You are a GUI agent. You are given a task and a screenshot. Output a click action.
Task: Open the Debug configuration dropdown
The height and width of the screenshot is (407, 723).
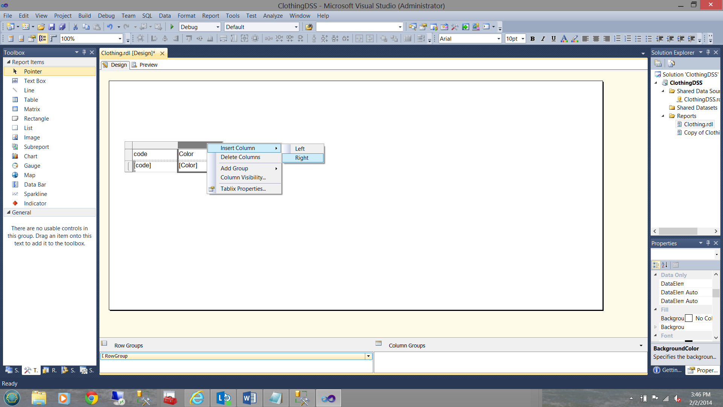218,27
